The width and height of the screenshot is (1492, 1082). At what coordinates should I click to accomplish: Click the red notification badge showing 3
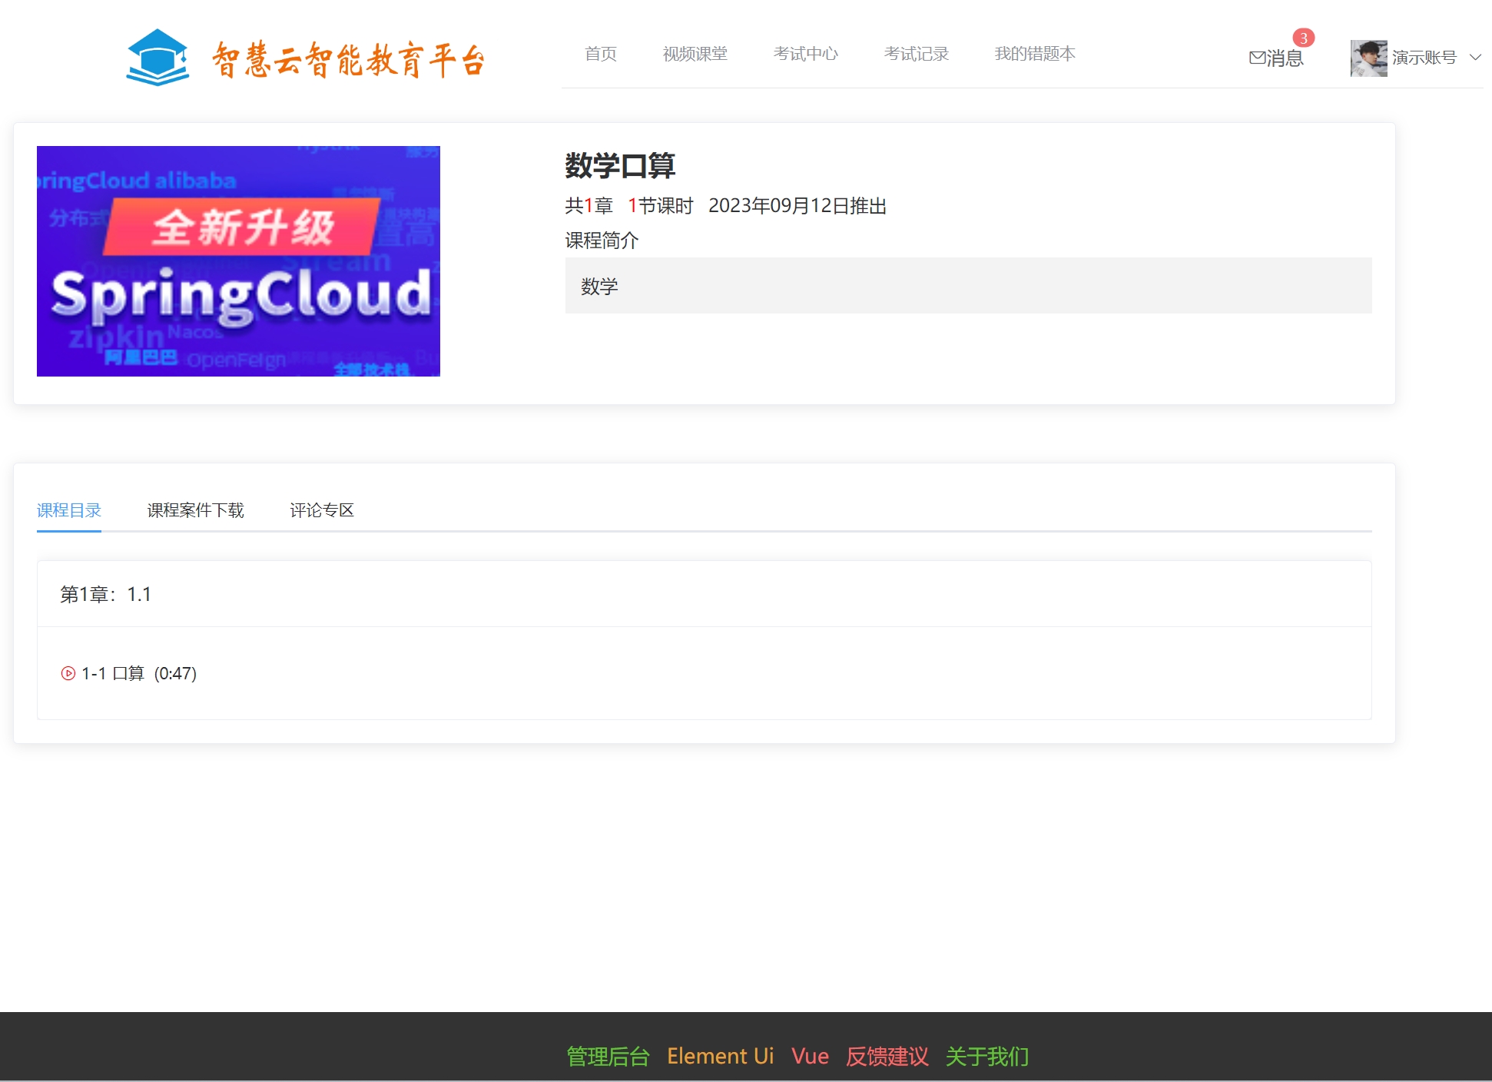click(x=1303, y=38)
